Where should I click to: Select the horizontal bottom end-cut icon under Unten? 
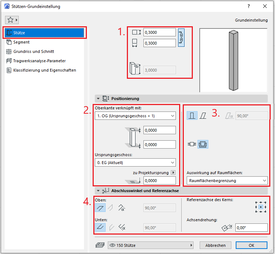100,227
